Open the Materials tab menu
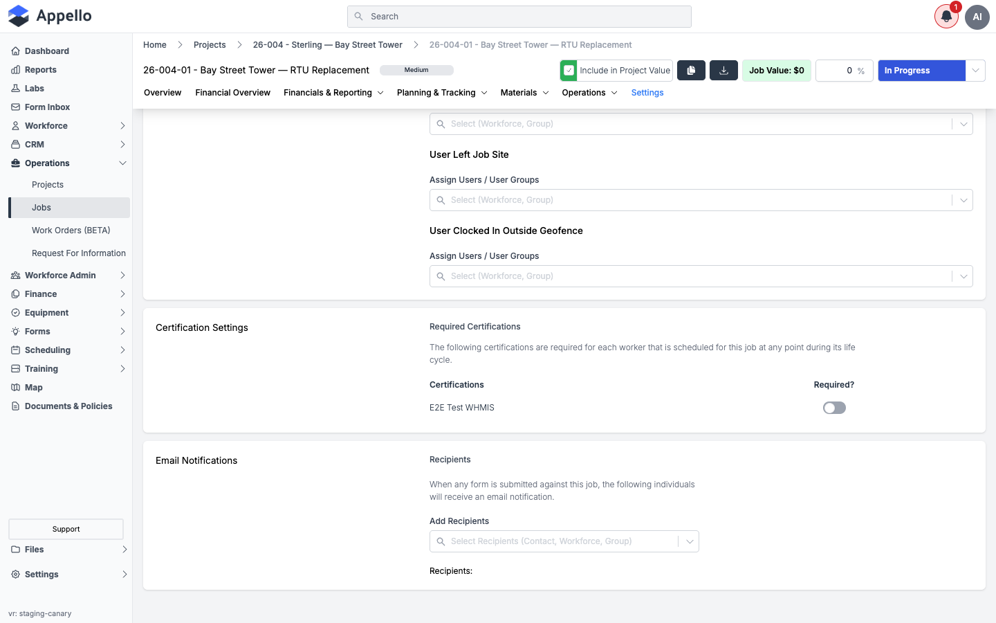This screenshot has height=623, width=996. tap(524, 93)
